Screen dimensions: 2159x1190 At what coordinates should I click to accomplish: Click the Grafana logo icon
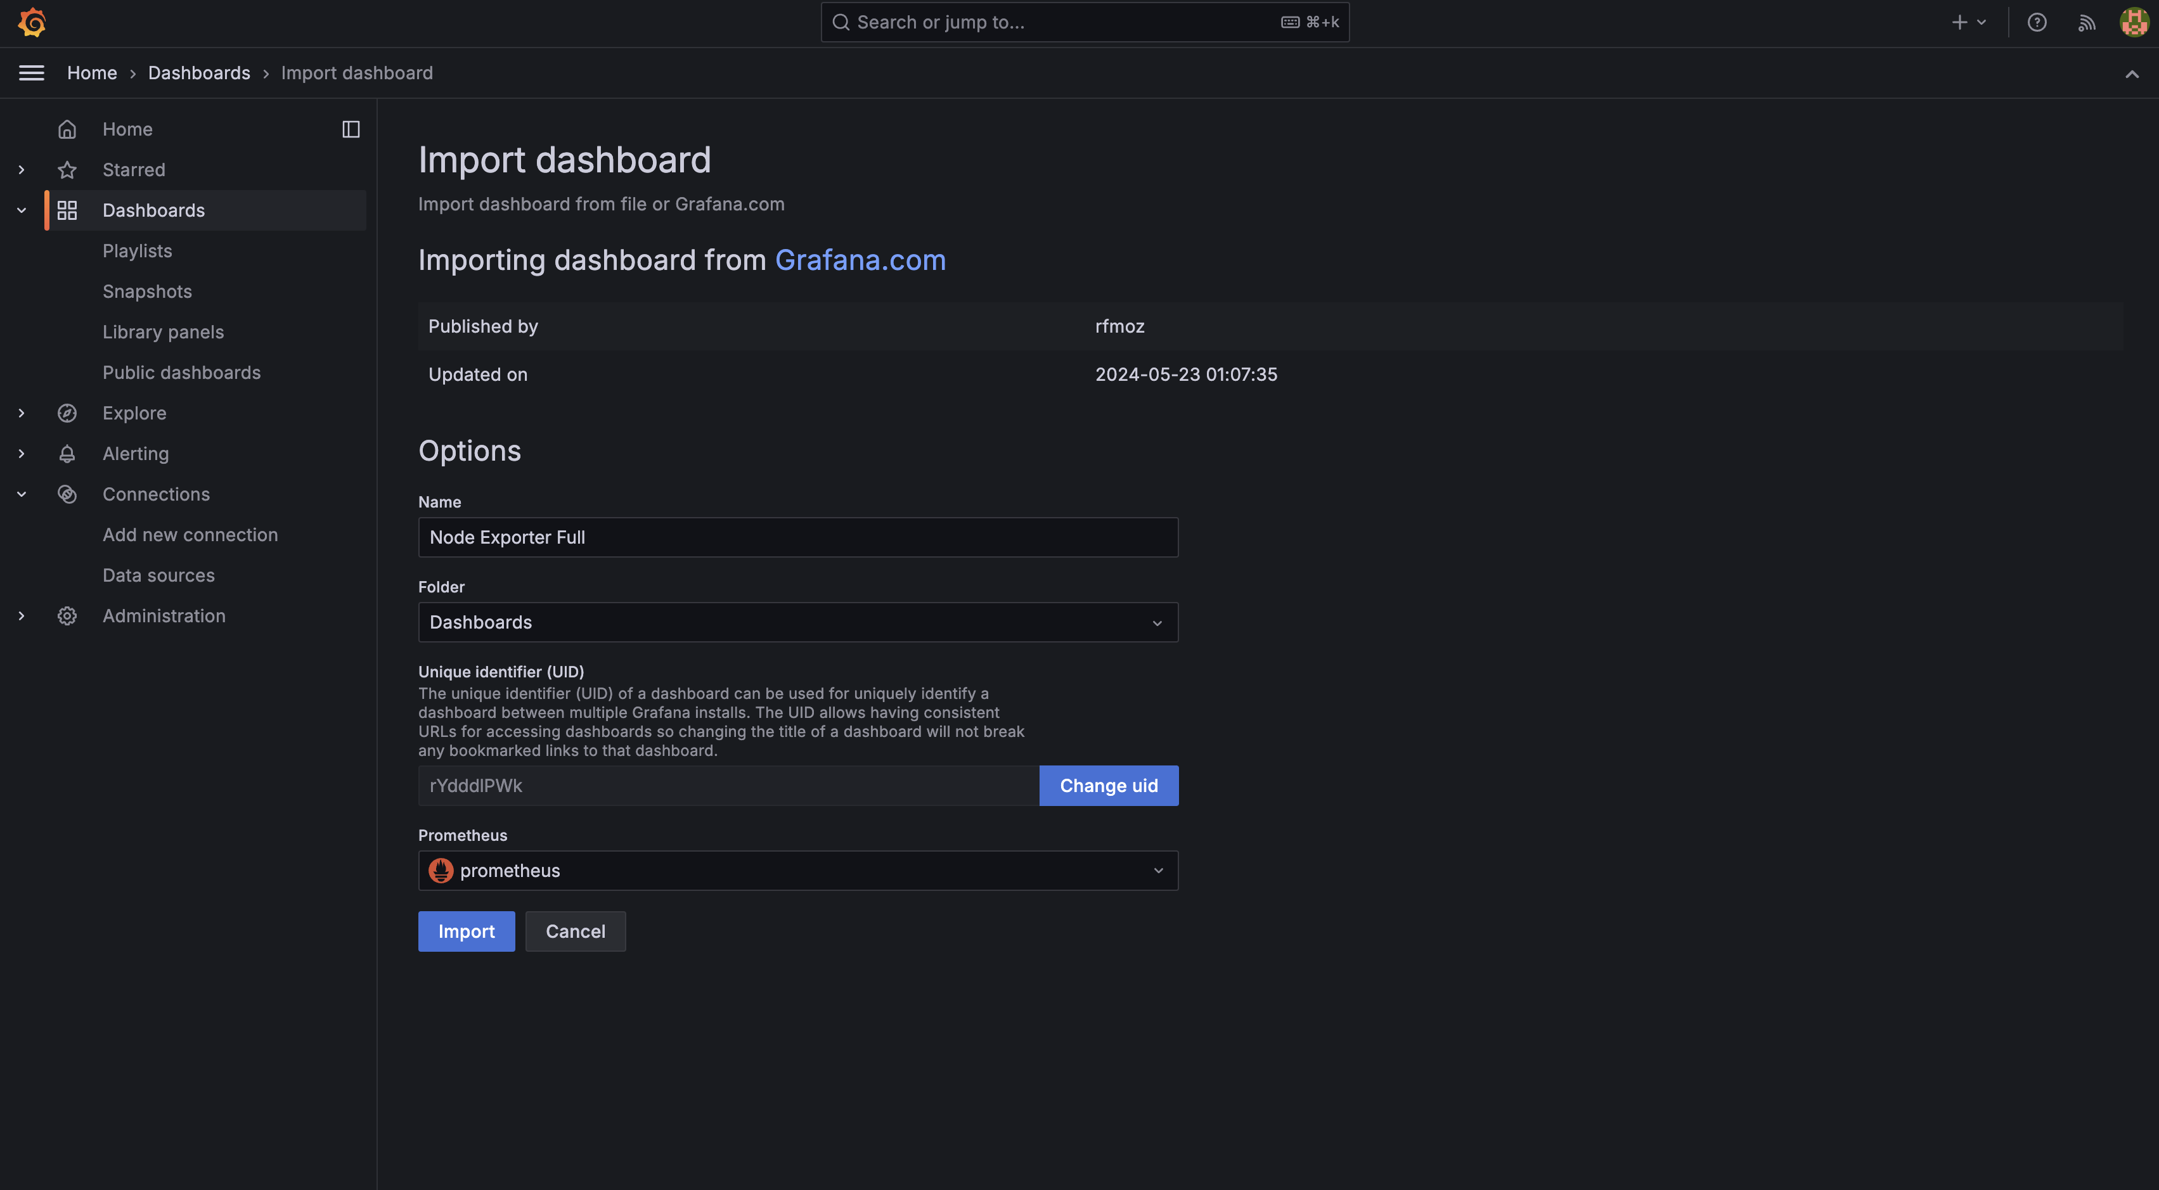(x=32, y=23)
